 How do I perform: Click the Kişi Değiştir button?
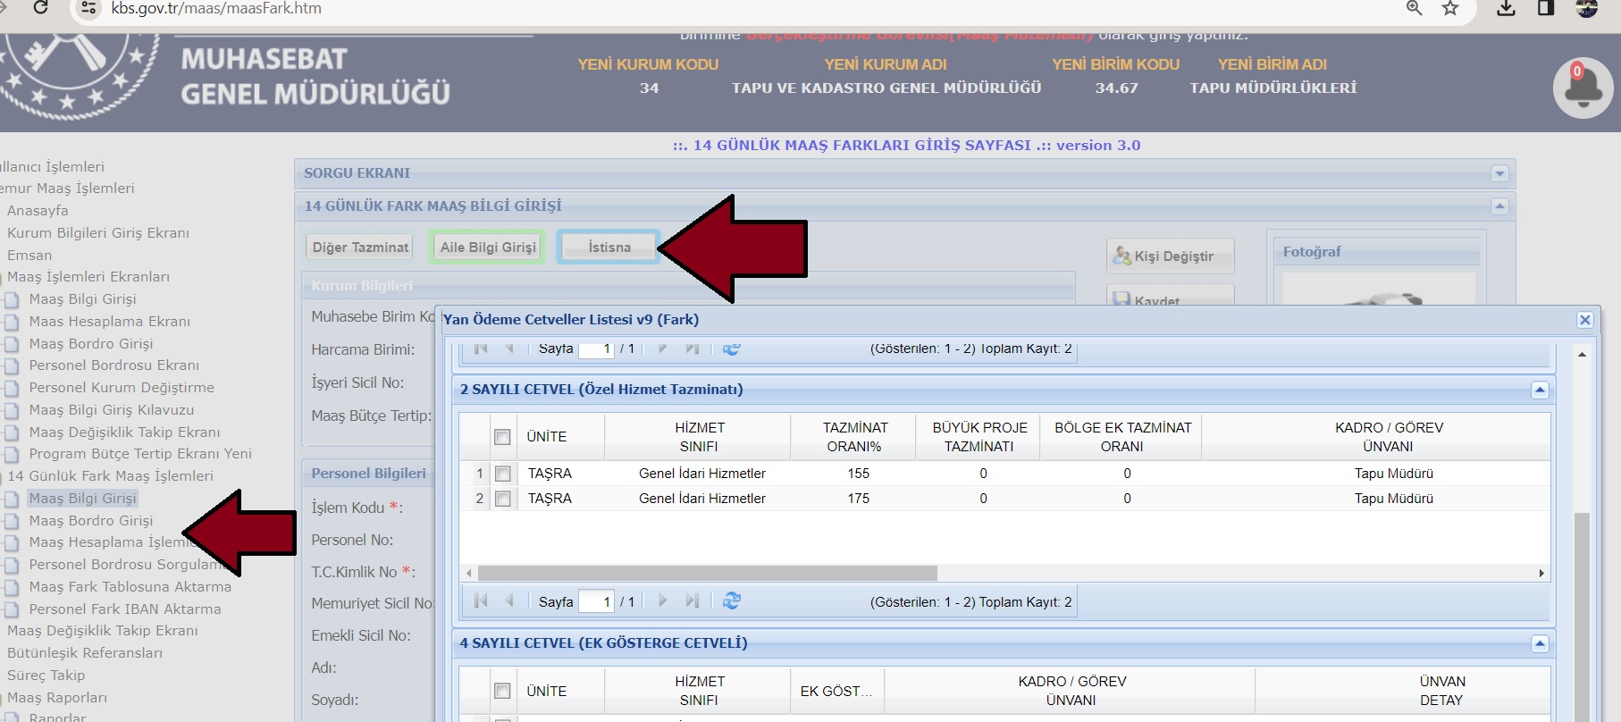coord(1171,256)
